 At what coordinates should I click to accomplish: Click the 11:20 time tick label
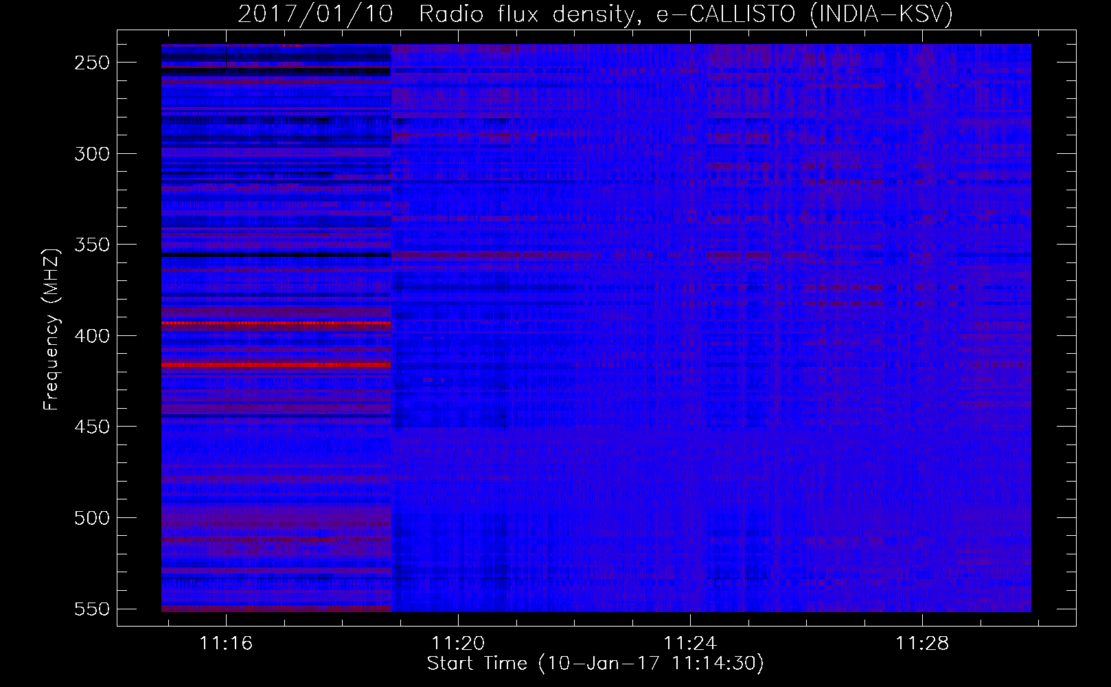(x=458, y=643)
